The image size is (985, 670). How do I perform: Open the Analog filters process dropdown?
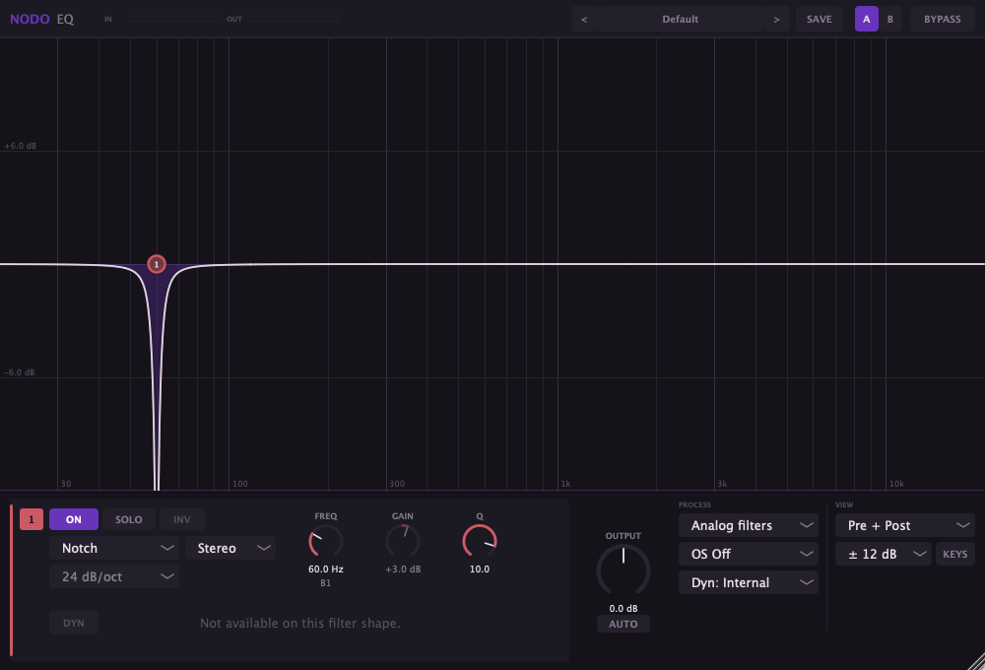[749, 525]
